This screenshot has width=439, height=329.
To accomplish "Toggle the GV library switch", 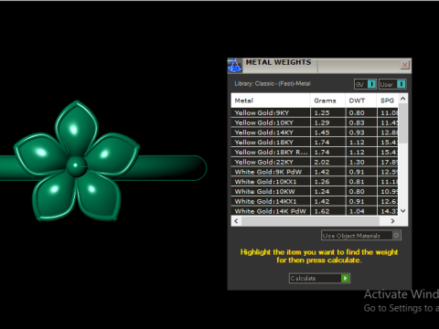I will [x=365, y=84].
